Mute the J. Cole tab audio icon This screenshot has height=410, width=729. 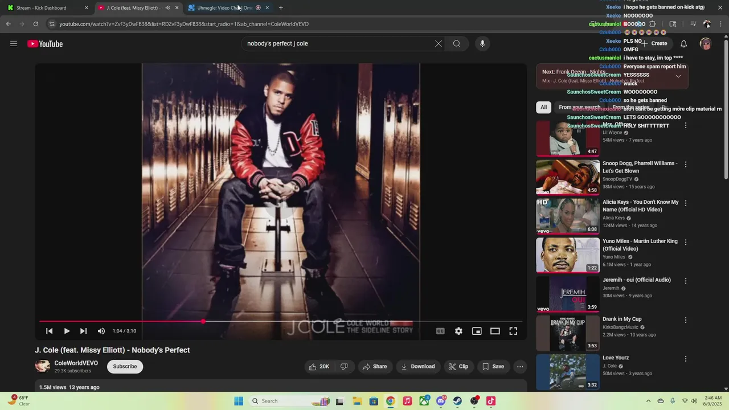[167, 8]
